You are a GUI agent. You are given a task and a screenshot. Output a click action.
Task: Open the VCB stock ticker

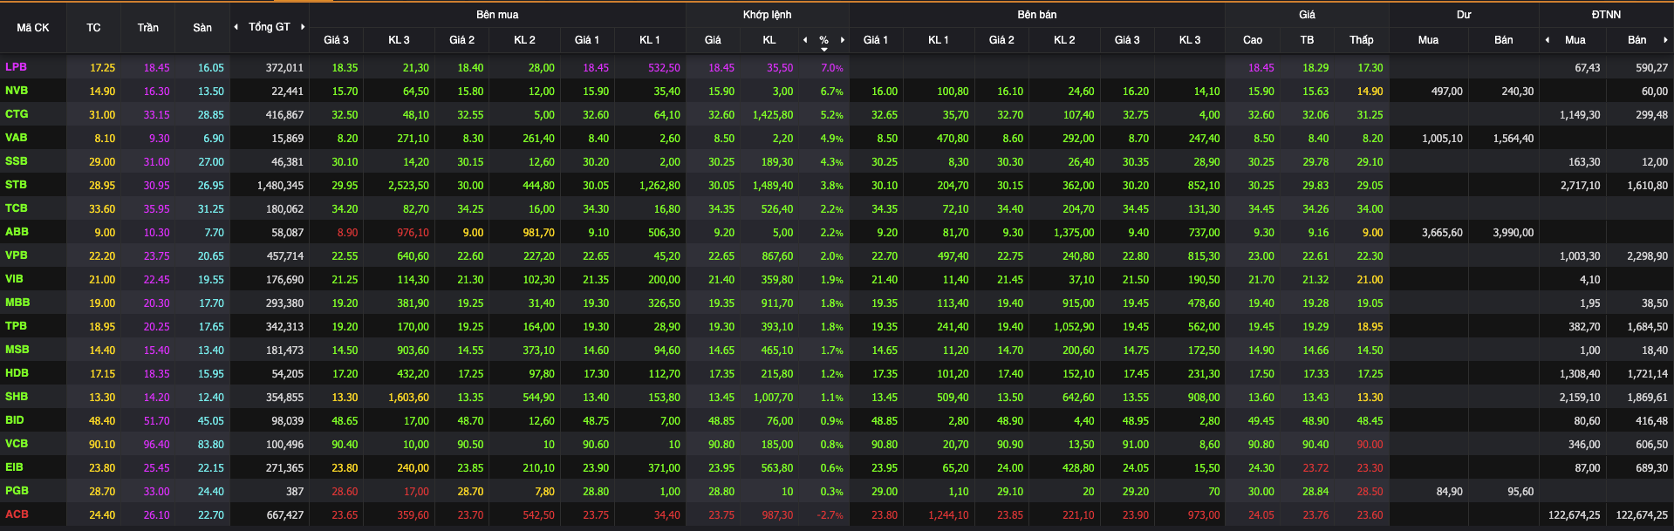16,444
